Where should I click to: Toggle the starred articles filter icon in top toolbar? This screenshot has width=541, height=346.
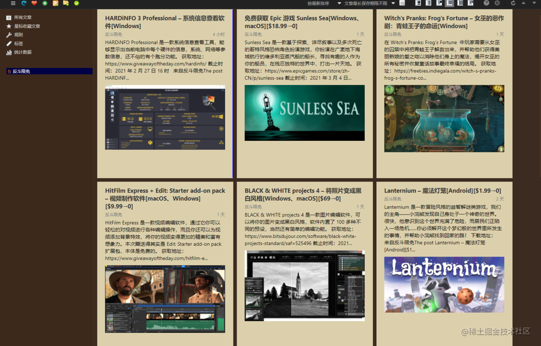click(x=402, y=3)
